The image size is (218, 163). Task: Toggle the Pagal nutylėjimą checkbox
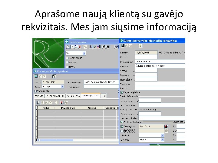pyautogui.click(x=122, y=92)
